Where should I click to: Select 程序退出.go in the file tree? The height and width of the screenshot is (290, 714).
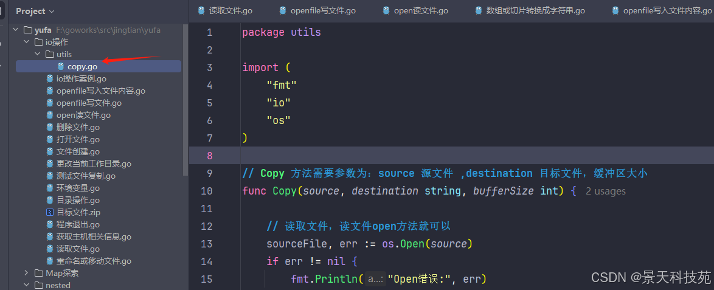78,225
